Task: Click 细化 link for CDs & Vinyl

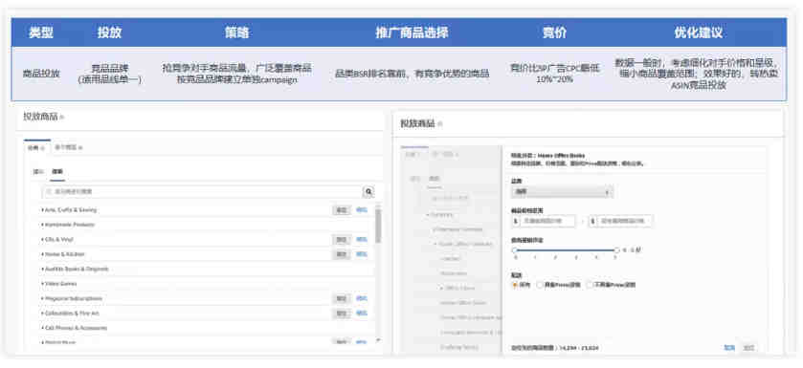Action: [x=362, y=240]
